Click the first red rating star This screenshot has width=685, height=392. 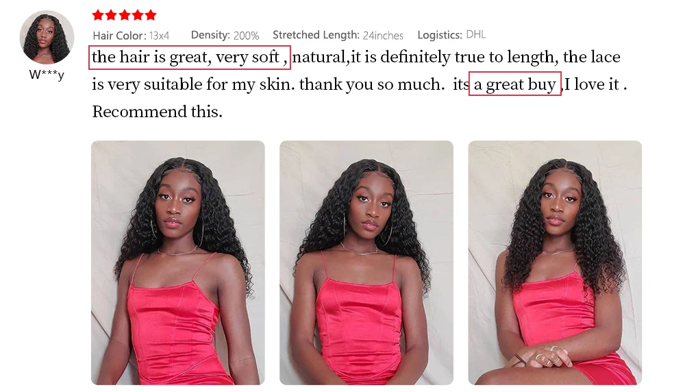coord(98,15)
